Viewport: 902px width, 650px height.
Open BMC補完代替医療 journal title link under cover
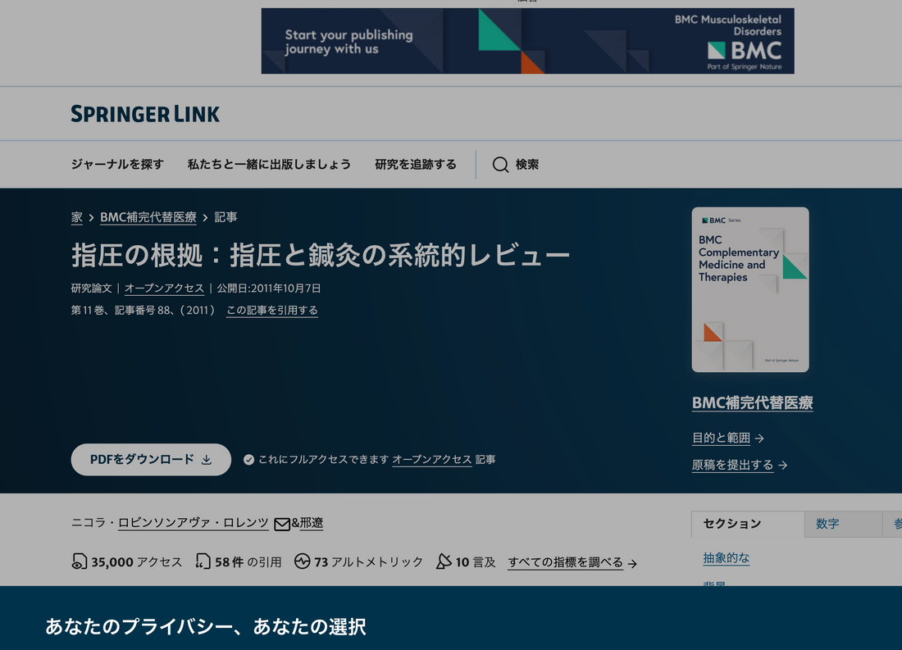click(x=753, y=402)
